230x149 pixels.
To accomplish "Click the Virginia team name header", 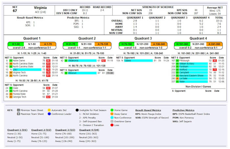I will point(40,7).
